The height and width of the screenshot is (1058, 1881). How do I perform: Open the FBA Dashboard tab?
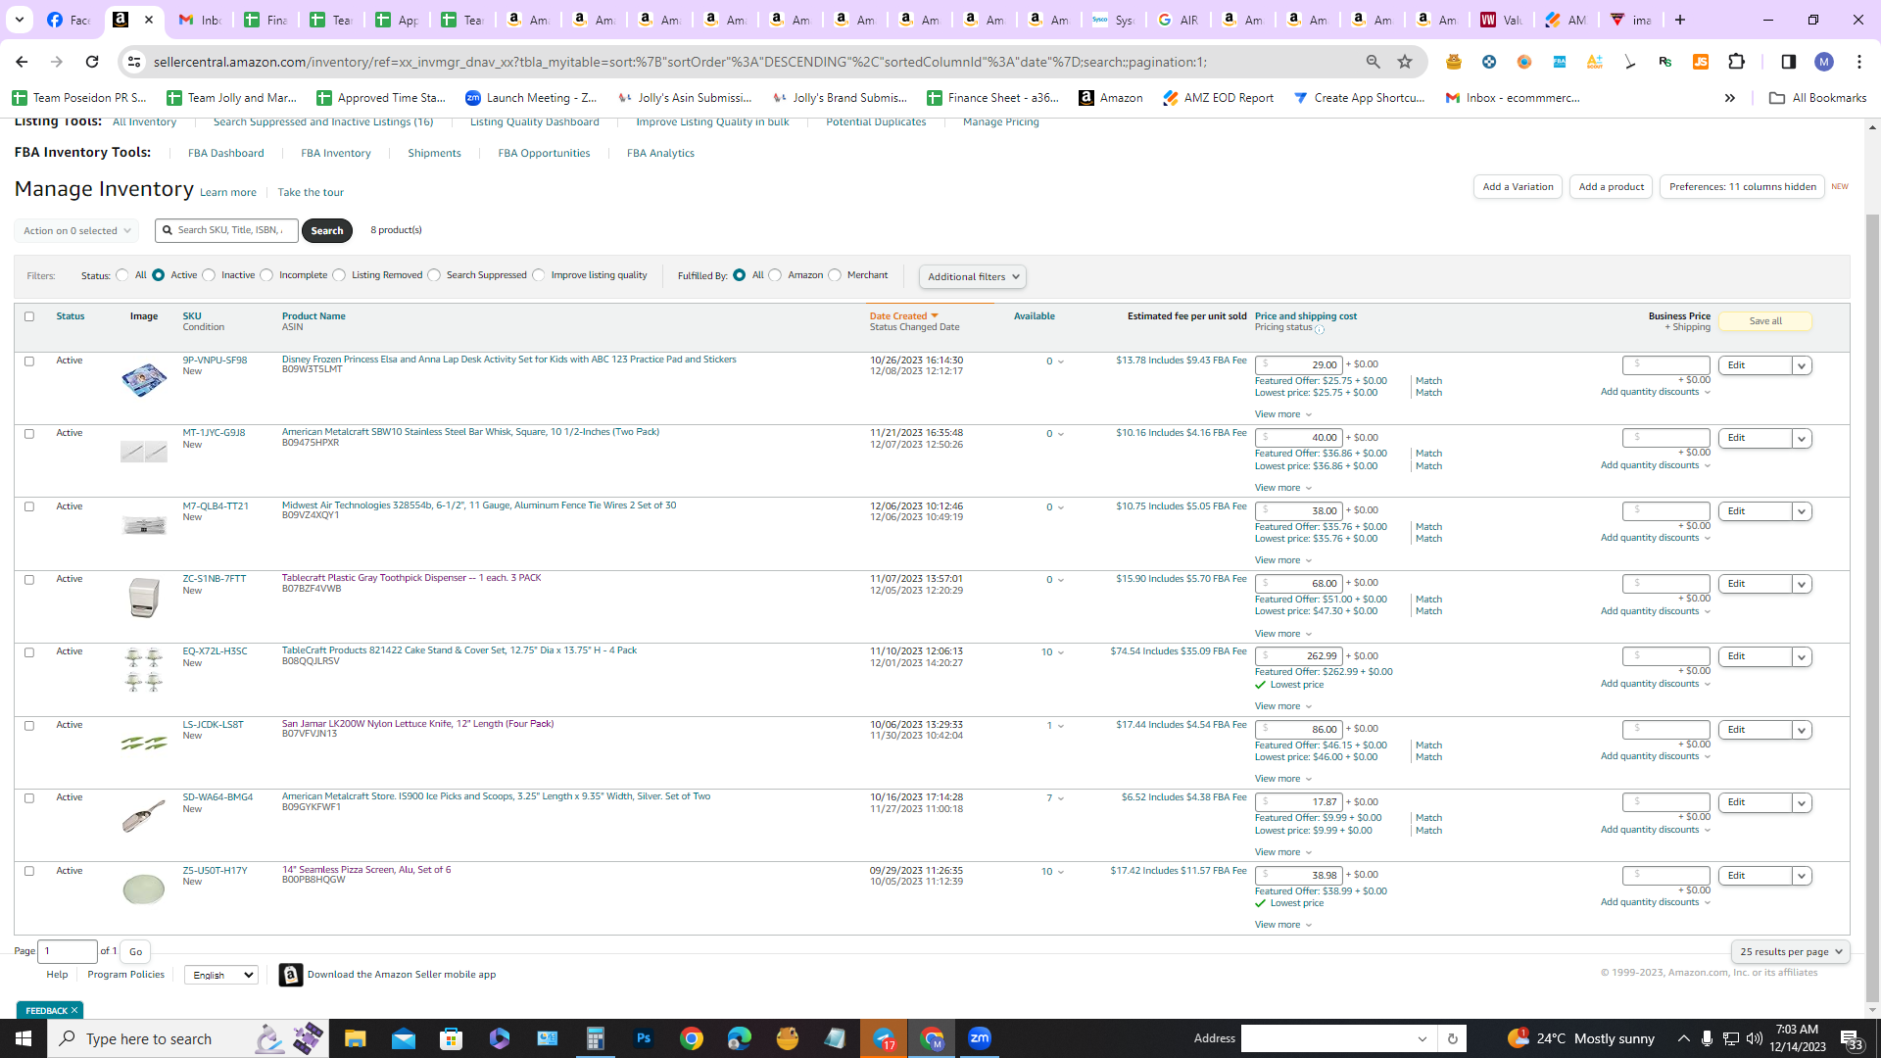(226, 154)
